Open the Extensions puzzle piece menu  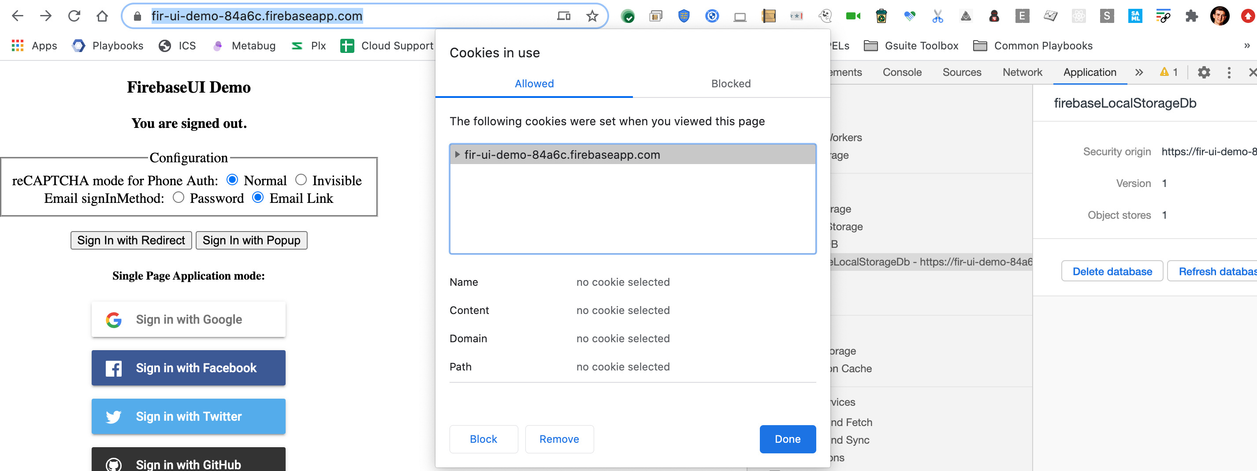pyautogui.click(x=1192, y=16)
